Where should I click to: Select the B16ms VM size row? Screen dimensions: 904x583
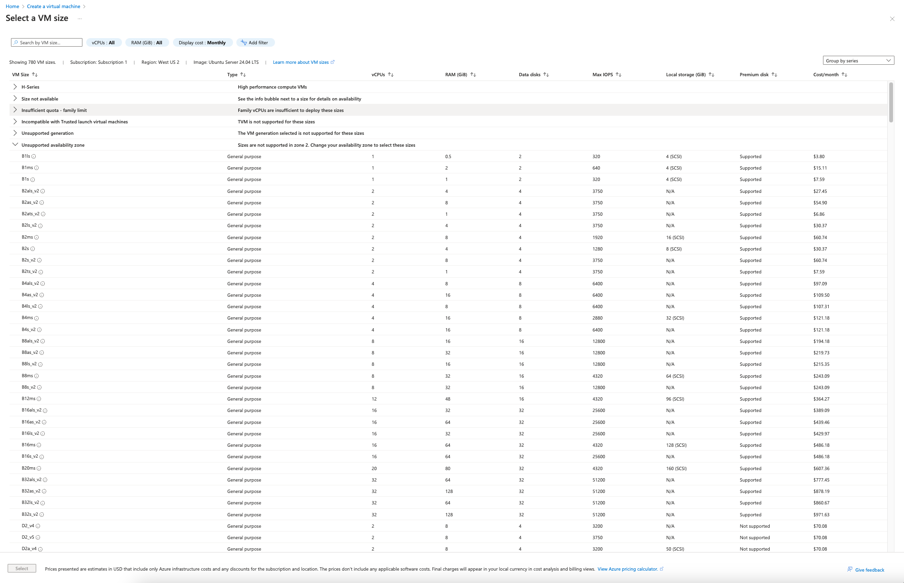coord(448,445)
